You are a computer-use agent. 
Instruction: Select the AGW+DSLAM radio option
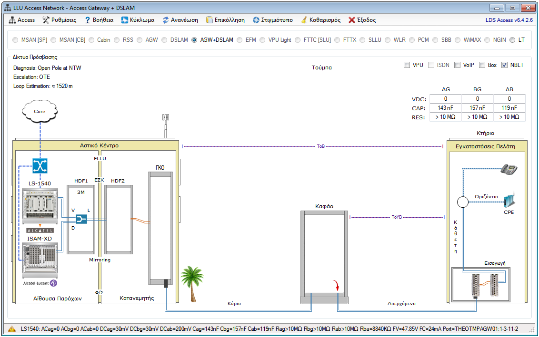point(194,40)
